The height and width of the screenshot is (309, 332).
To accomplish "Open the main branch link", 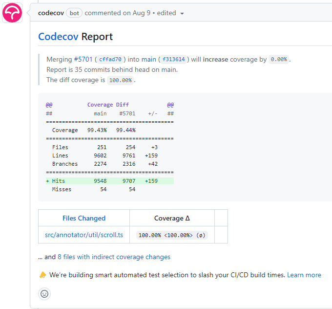I will click(148, 59).
